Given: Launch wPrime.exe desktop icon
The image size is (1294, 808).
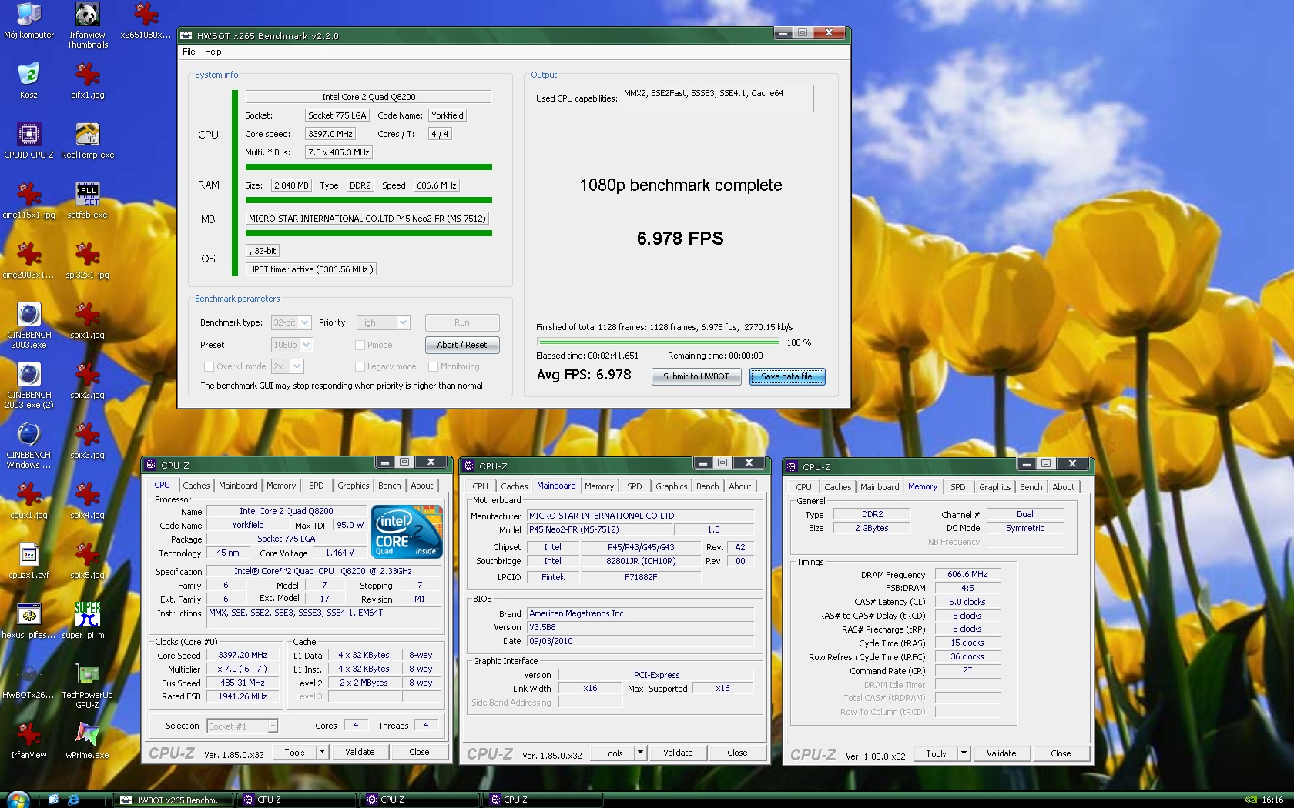Looking at the screenshot, I should [87, 741].
